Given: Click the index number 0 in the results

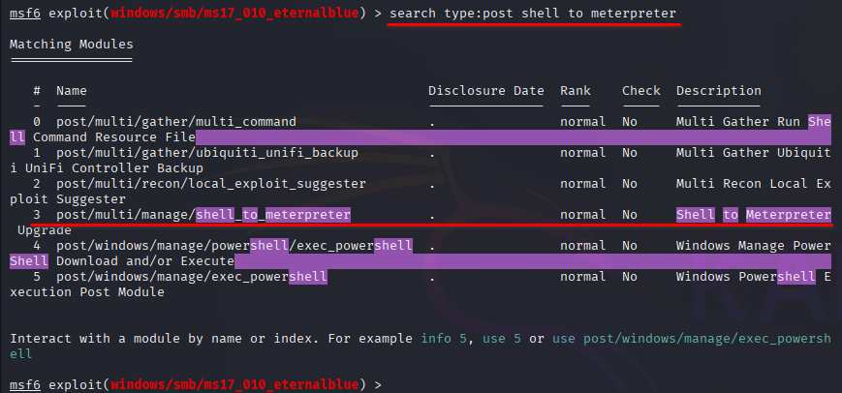Looking at the screenshot, I should coord(37,122).
